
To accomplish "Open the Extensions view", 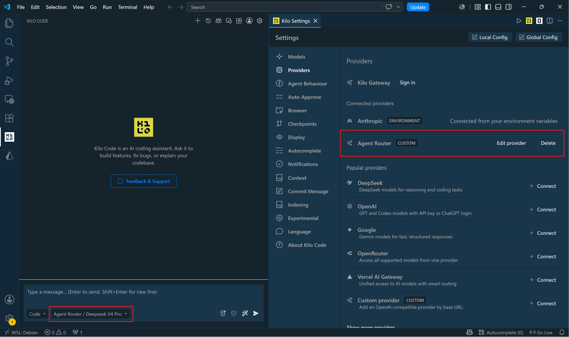I will 9,118.
